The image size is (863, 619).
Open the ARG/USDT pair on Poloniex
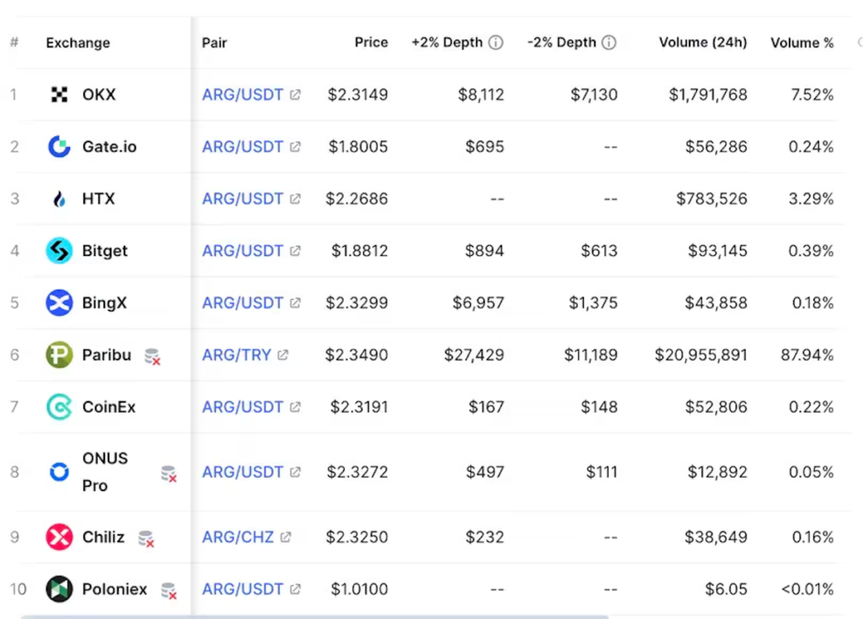pos(243,590)
